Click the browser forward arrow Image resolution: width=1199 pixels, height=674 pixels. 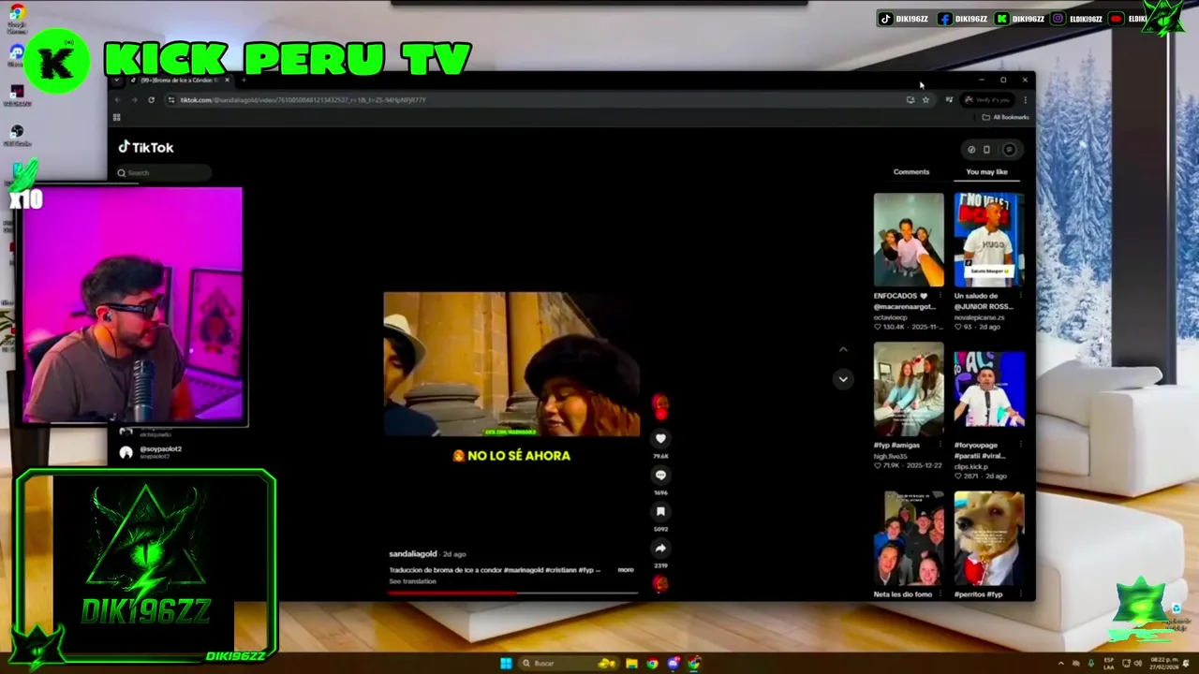click(x=134, y=100)
